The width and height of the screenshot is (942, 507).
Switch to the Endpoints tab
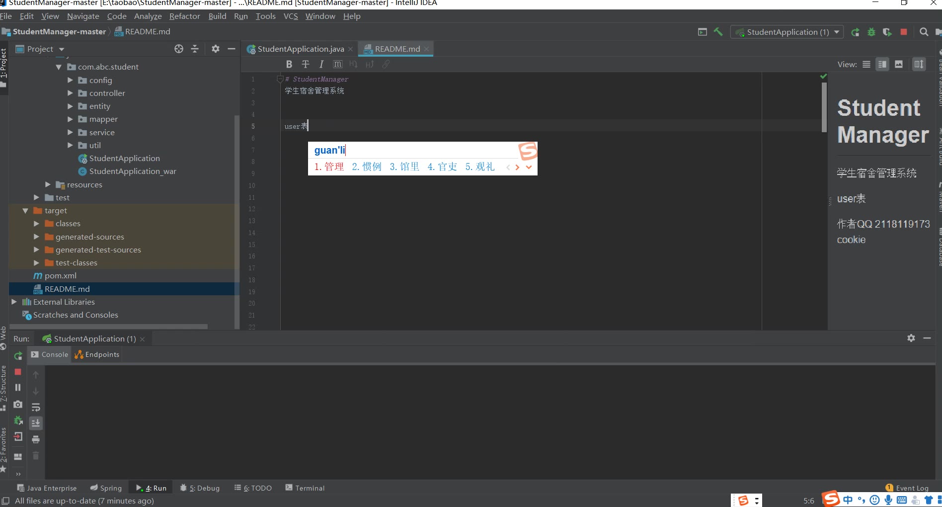click(x=97, y=354)
